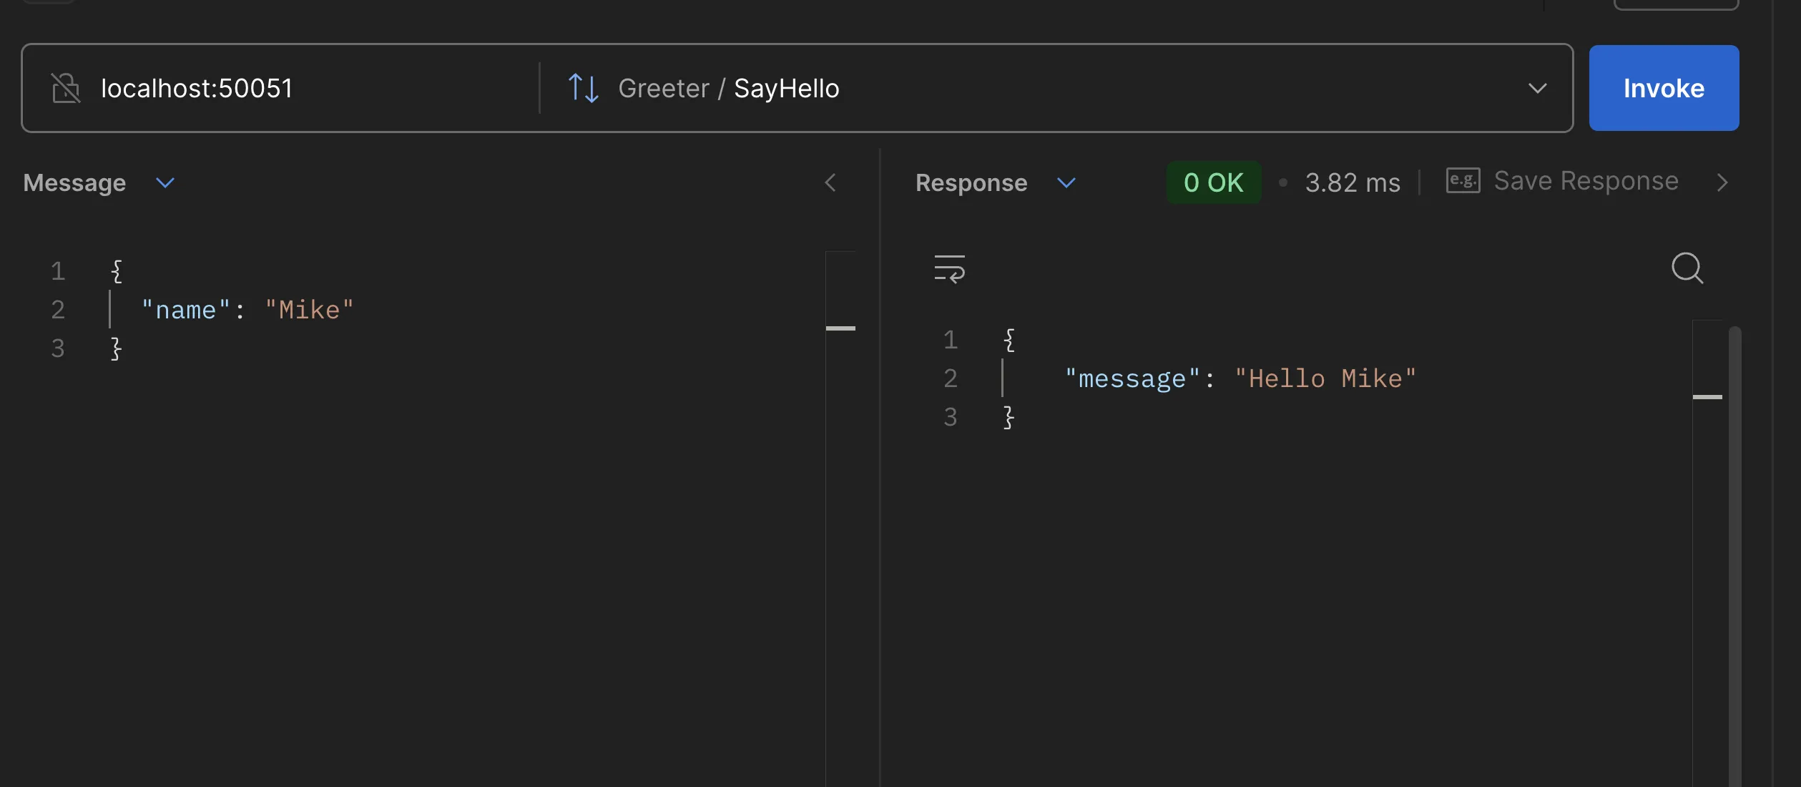Click the Invoke button
1801x787 pixels.
[x=1664, y=88]
